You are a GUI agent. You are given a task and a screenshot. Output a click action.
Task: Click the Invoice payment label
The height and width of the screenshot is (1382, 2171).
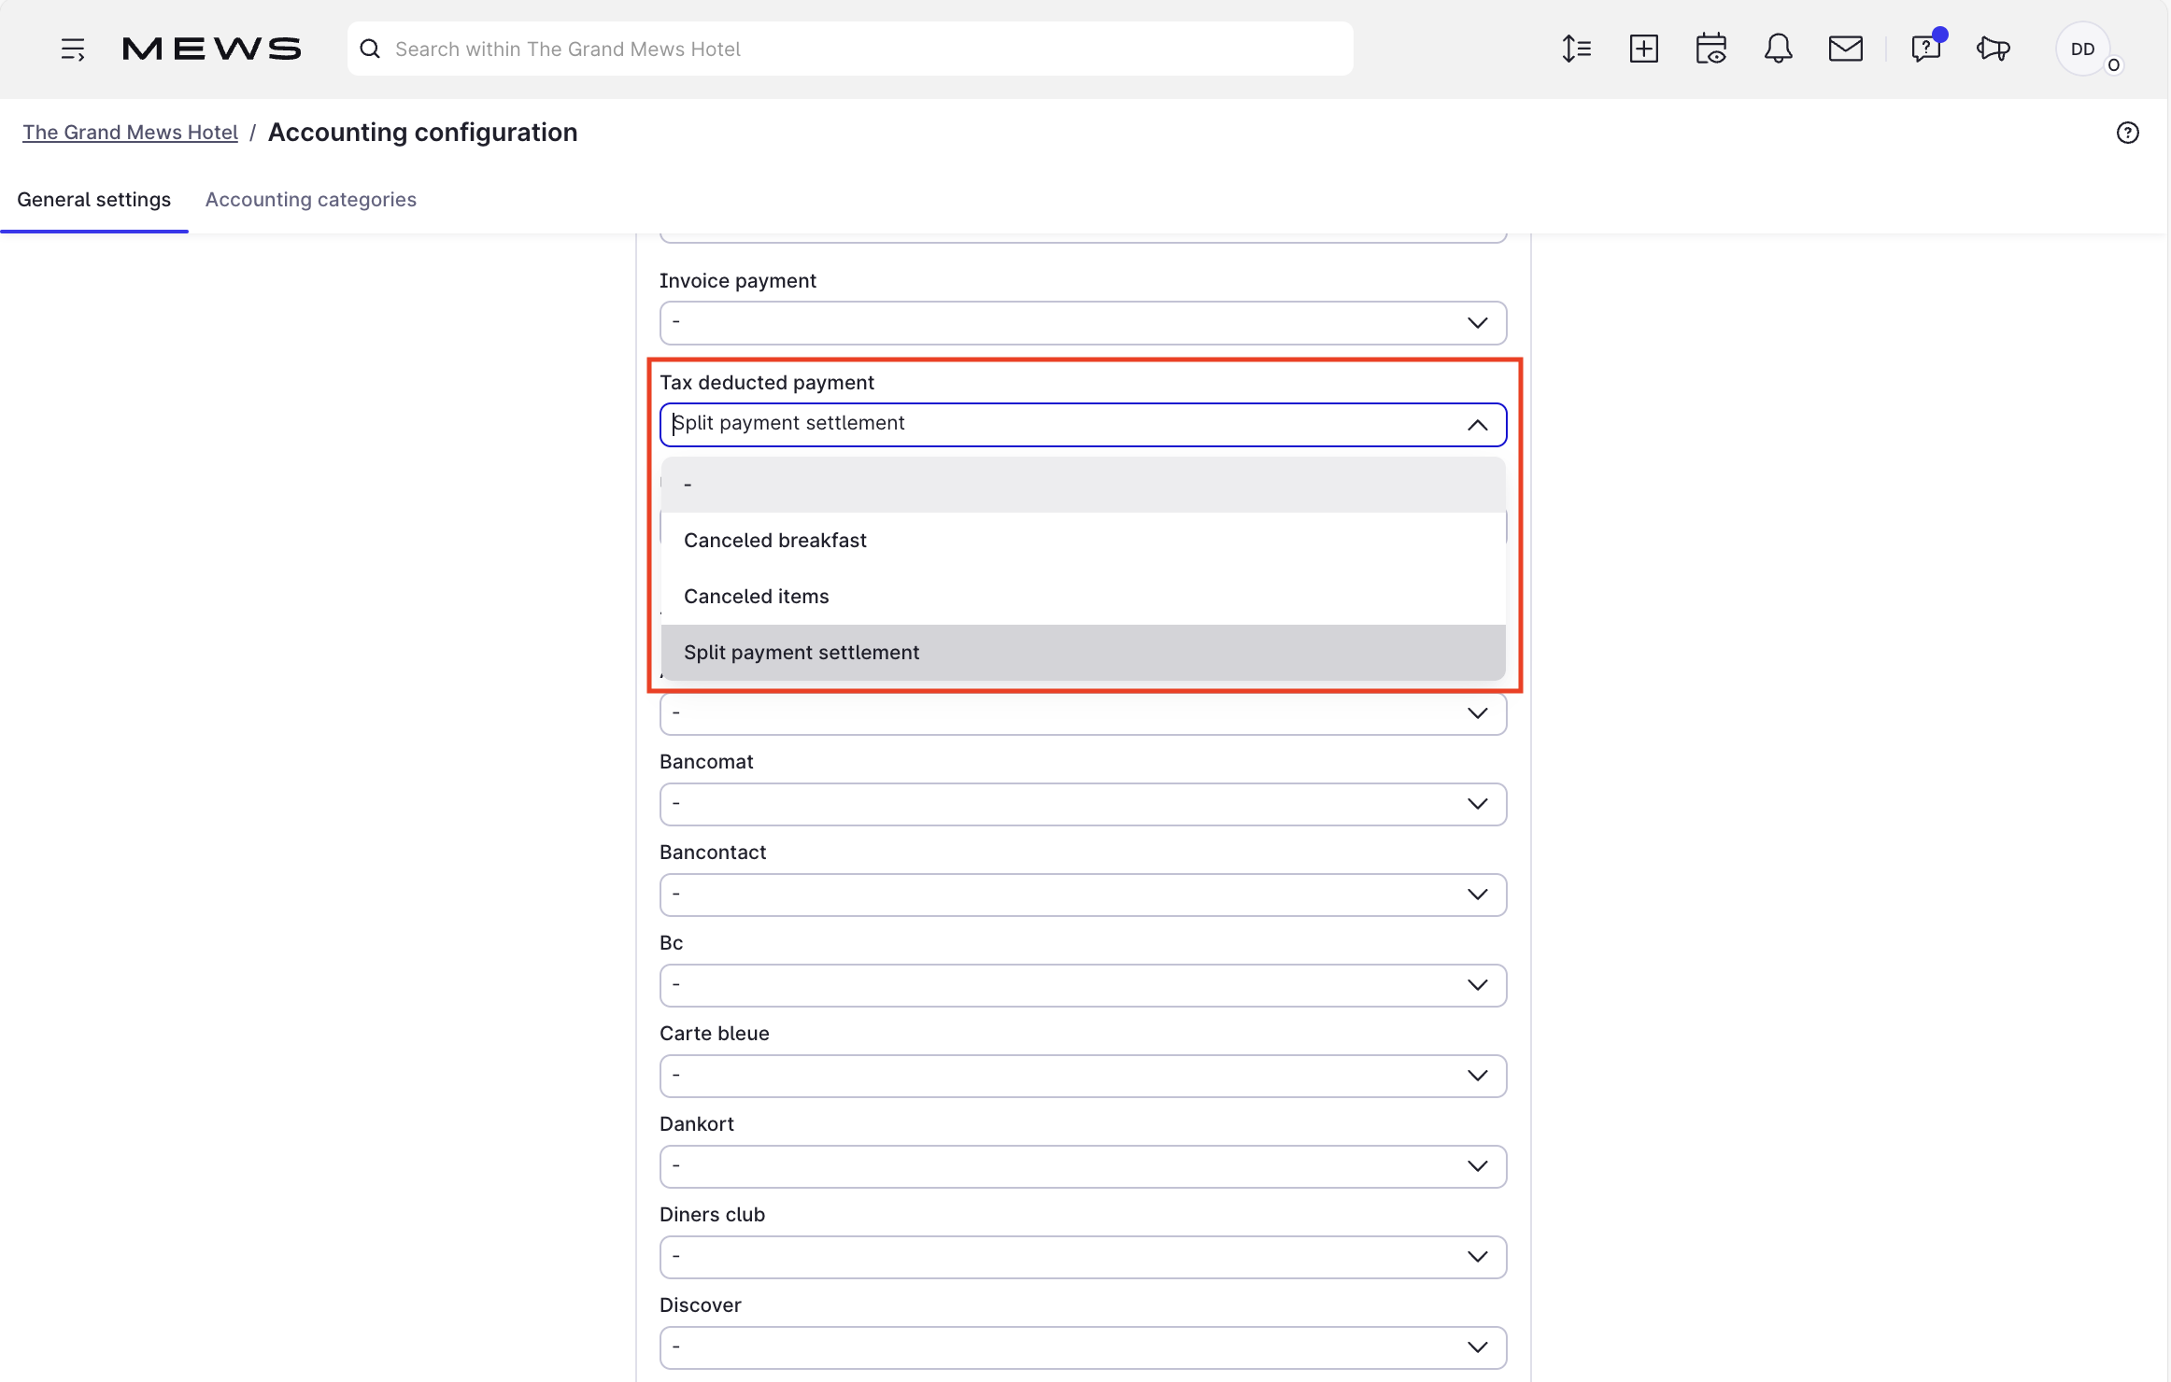tap(738, 281)
